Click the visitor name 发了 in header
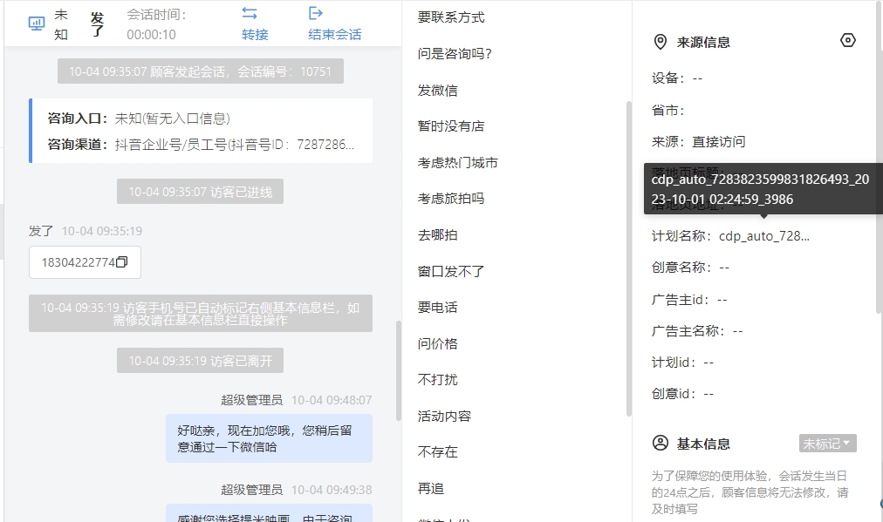 [98, 24]
